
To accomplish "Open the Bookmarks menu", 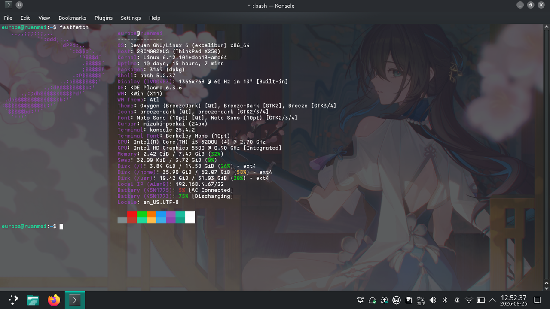I will pyautogui.click(x=72, y=18).
